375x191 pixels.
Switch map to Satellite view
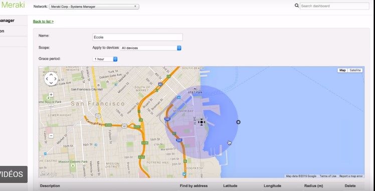coord(355,70)
